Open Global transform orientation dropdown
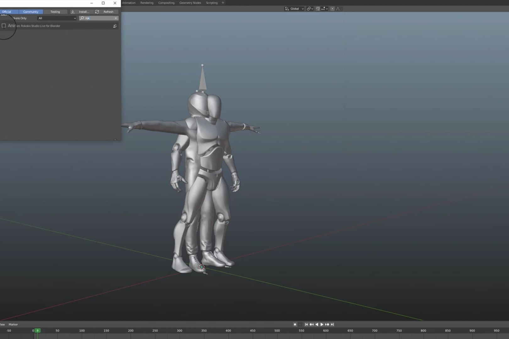The height and width of the screenshot is (339, 509). pyautogui.click(x=294, y=9)
